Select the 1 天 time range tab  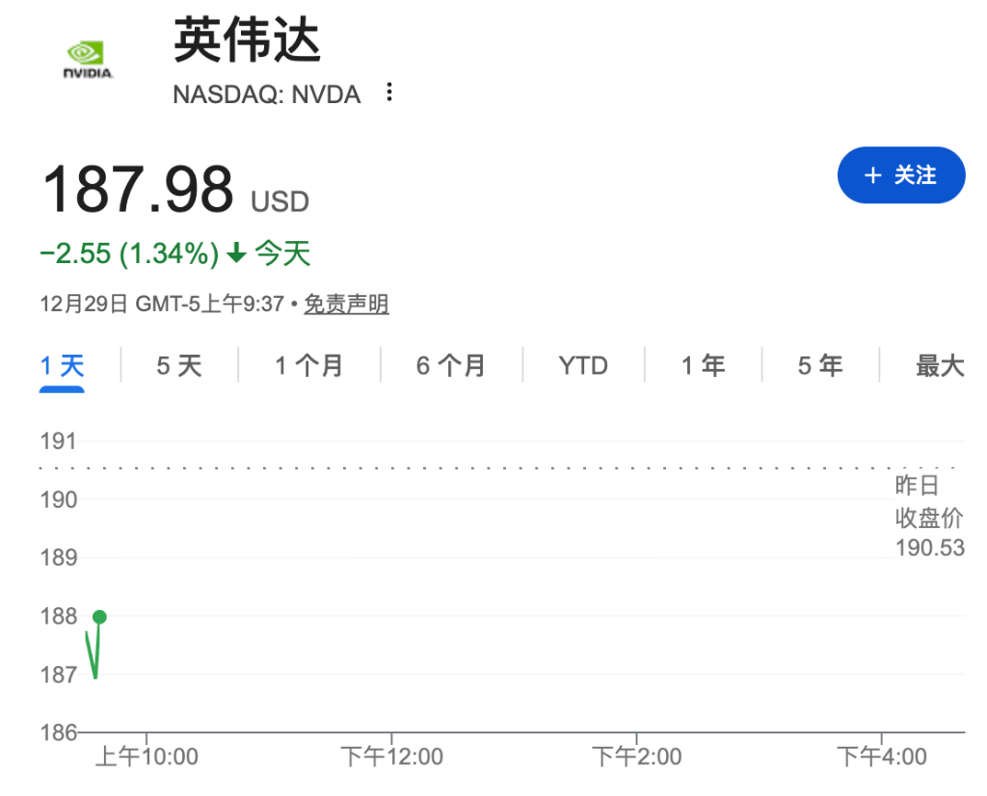coord(63,366)
